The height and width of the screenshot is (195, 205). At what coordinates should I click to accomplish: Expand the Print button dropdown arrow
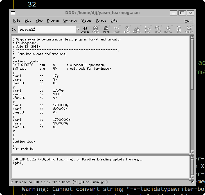click(130, 26)
